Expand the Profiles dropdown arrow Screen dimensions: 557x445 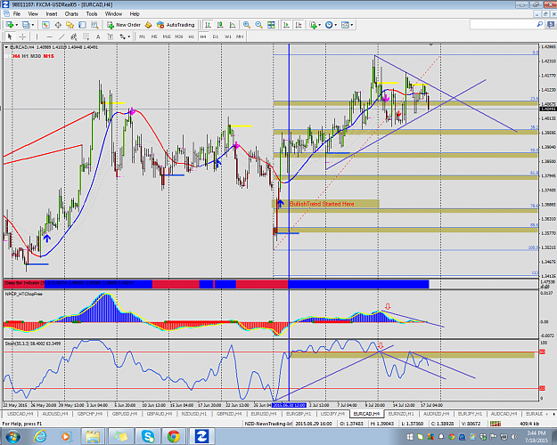coord(33,25)
